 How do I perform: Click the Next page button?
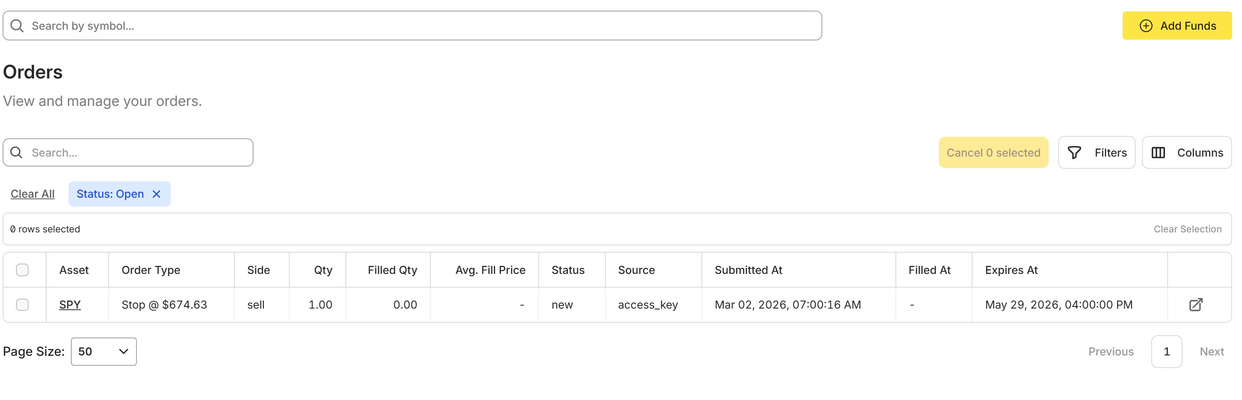(x=1211, y=351)
